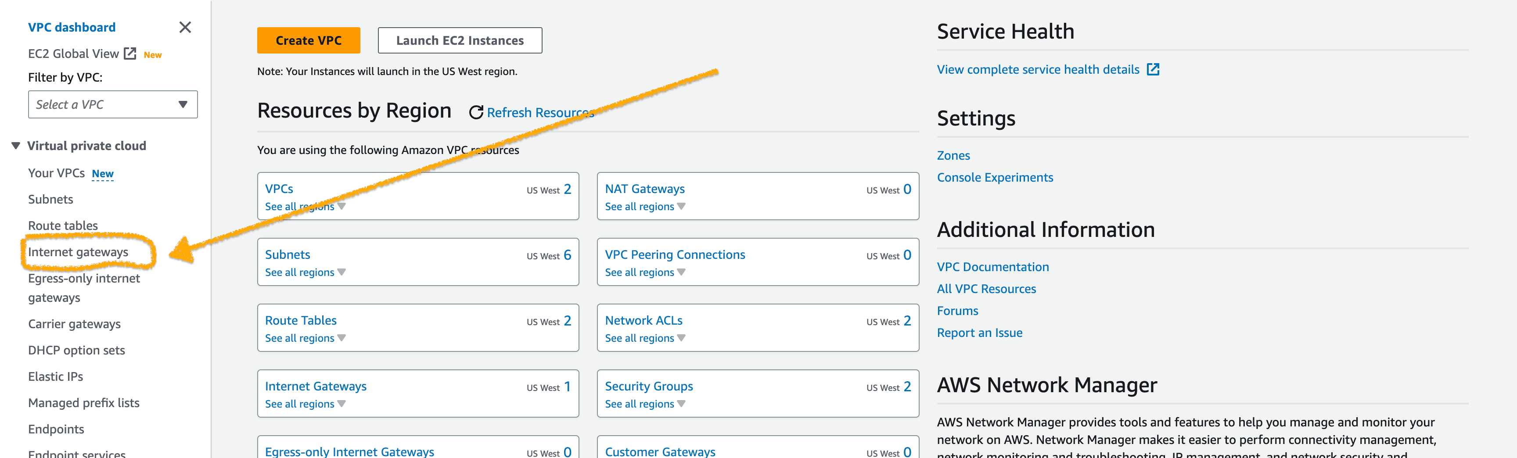The width and height of the screenshot is (1517, 458).
Task: Open Your VPCs in the navigation
Action: point(57,173)
